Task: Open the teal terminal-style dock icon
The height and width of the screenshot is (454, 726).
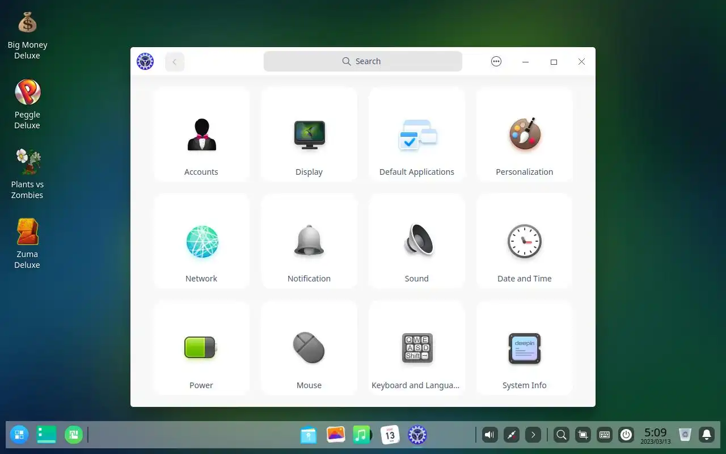Action: coord(47,435)
